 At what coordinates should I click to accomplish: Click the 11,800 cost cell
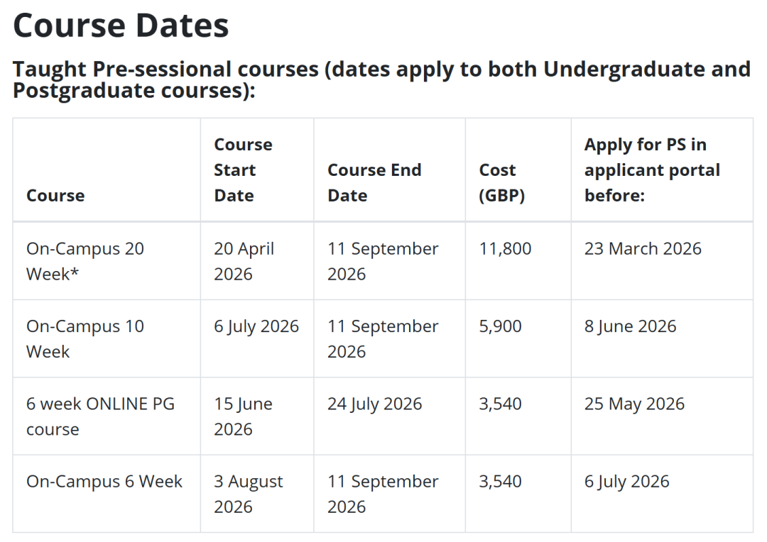505,248
